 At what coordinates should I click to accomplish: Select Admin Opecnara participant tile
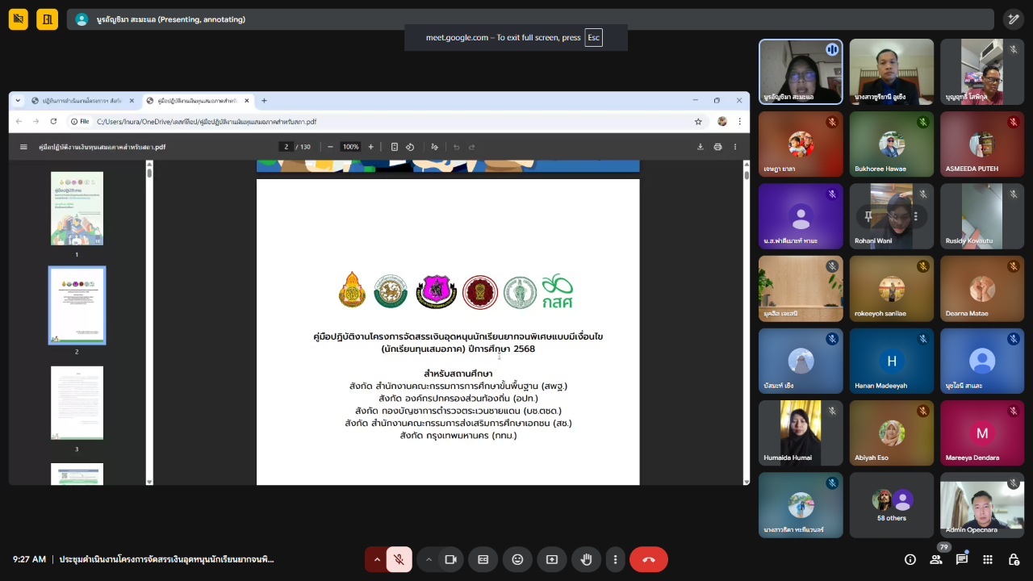[982, 504]
